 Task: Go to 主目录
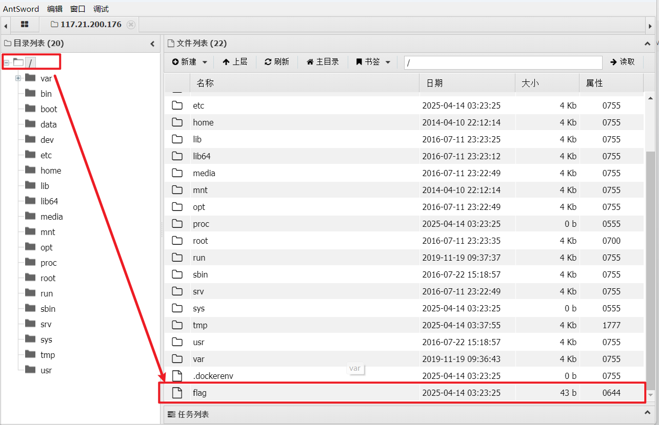pyautogui.click(x=323, y=62)
